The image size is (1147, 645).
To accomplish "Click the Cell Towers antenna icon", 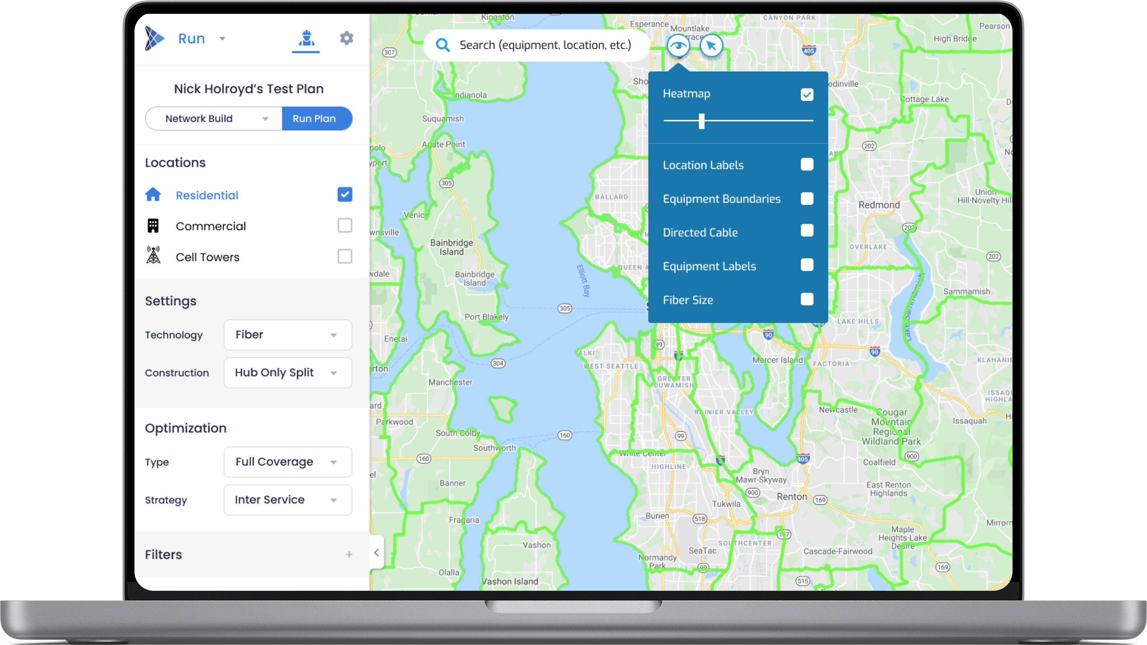I will [x=153, y=255].
